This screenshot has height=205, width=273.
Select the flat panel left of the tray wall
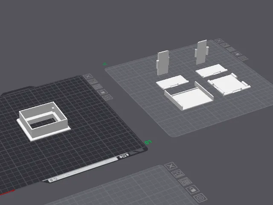pos(172,82)
